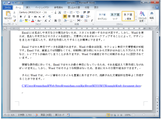Toggle Align Left paragraph alignment
Viewport: 161px width, 119px height.
pyautogui.click(x=65, y=16)
